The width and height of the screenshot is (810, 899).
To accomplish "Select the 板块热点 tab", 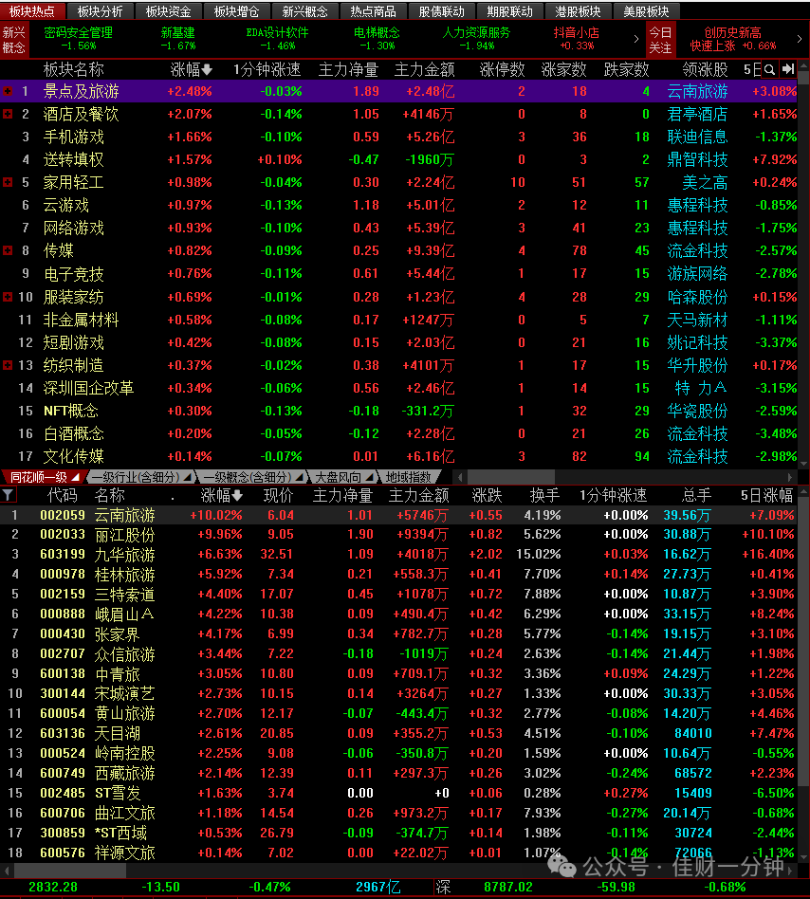I will coord(32,10).
